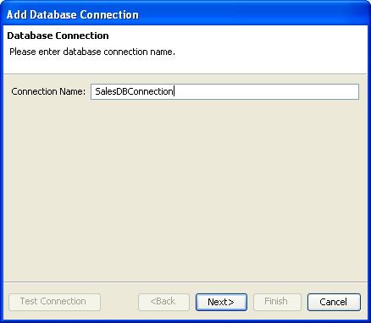Click the Test Connection button
The image size is (371, 323).
tap(54, 302)
